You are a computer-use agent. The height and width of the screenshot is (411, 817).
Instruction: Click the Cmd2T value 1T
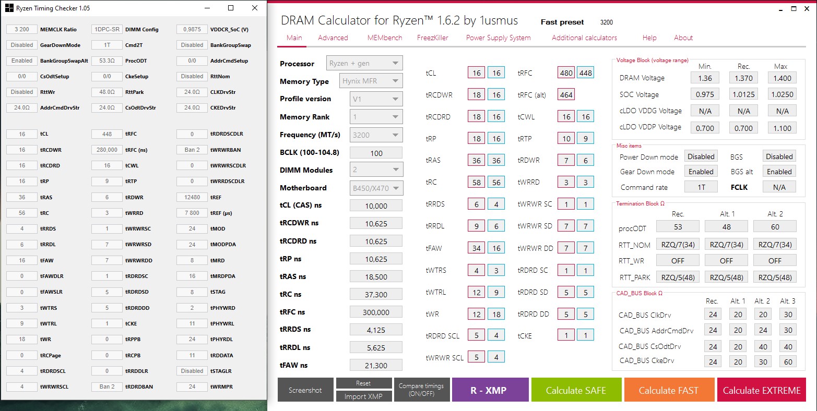[x=107, y=45]
